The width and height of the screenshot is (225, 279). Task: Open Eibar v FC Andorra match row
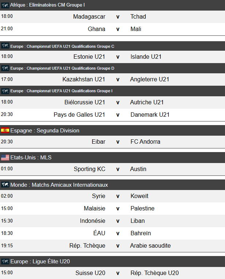[118, 142]
